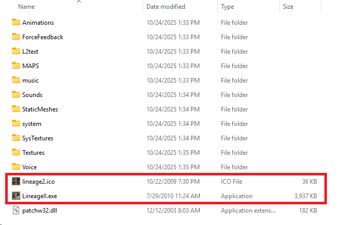Click the patchw32.dll file icon
Viewport: 343px width, 225px height.
click(16, 210)
